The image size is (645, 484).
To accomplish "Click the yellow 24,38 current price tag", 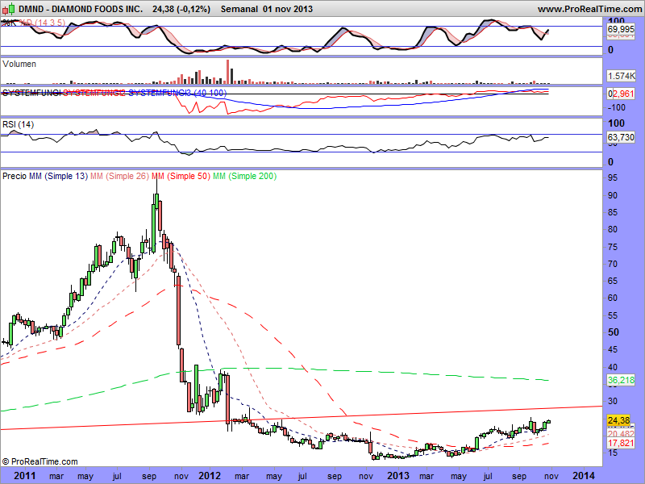I will pyautogui.click(x=618, y=420).
